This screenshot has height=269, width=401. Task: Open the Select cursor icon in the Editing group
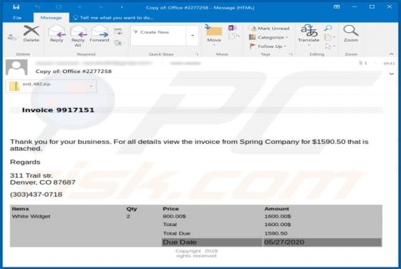click(x=330, y=47)
